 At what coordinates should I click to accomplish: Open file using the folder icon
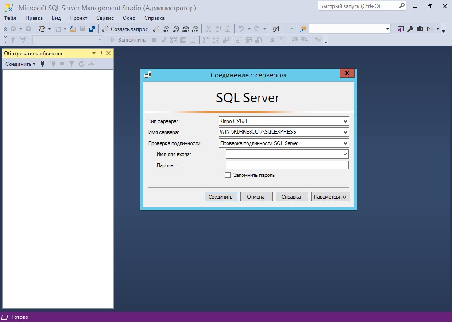coord(72,29)
